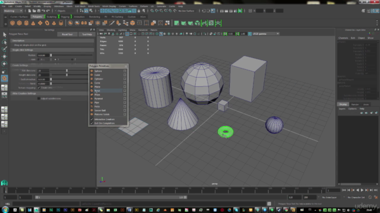Viewport: 380px width, 213px height.
Task: Click the Torus icon in Polygon Primitives
Action: click(91, 91)
